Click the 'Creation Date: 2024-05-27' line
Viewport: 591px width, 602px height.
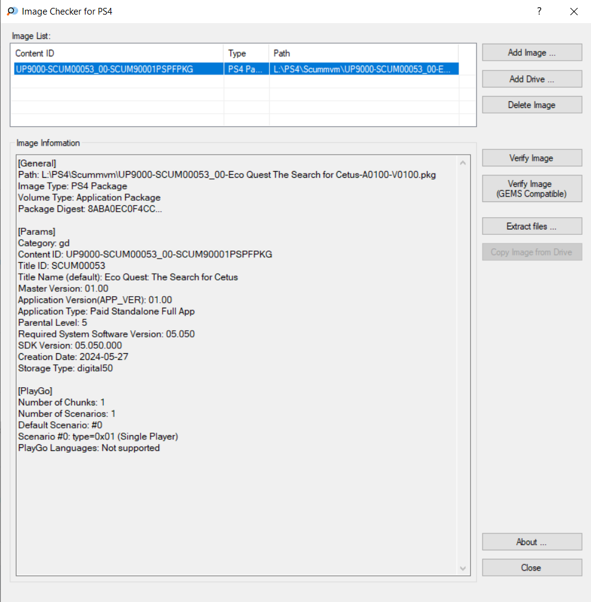pyautogui.click(x=73, y=357)
